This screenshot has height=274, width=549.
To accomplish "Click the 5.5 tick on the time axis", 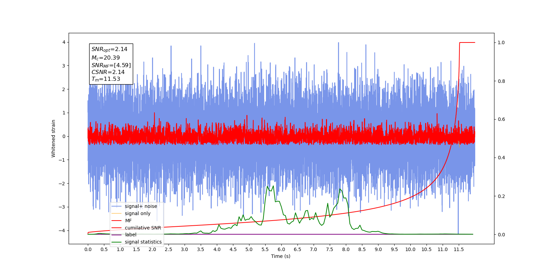I will [x=265, y=249].
